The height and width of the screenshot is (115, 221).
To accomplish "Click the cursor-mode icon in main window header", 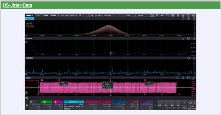I will [178, 78].
